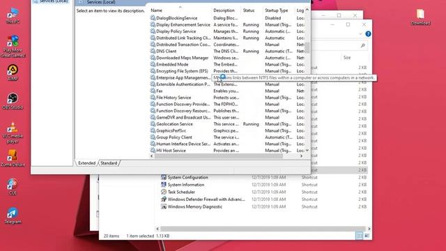Open CUE desktop shortcut
This screenshot has height=251, width=446.
[13, 187]
